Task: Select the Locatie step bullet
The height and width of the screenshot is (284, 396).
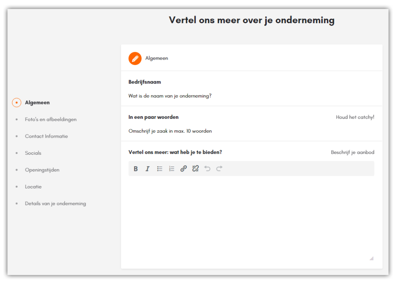Action: 16,186
